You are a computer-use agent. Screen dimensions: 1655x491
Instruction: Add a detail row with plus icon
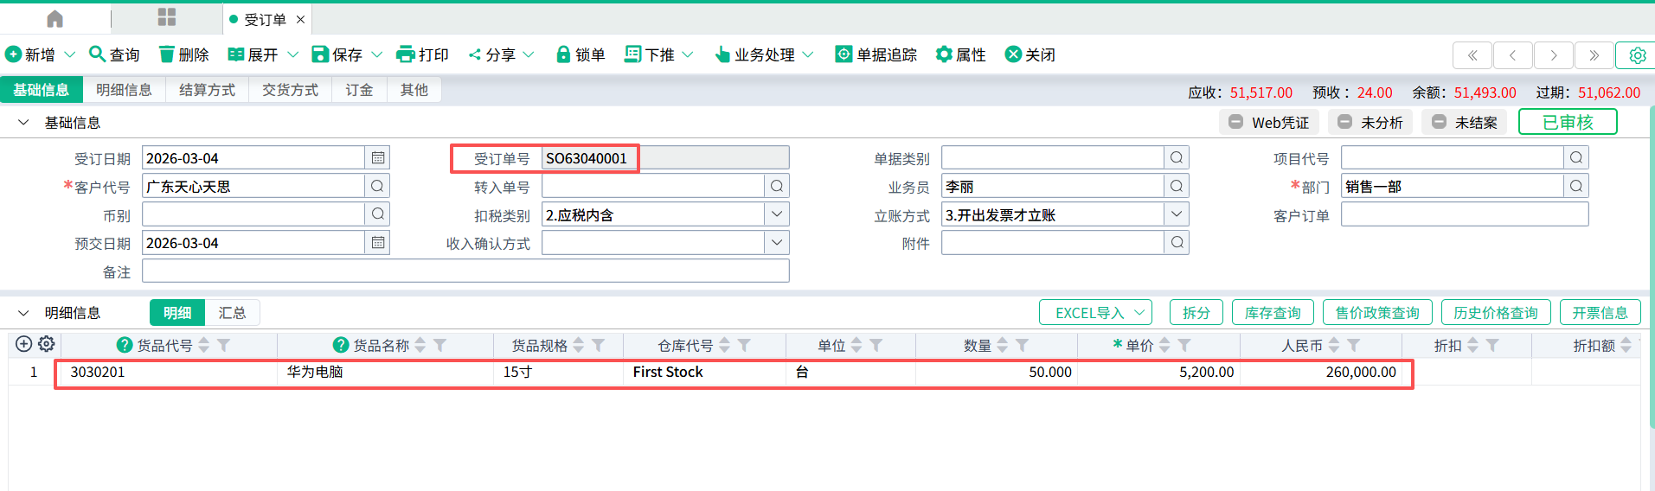pos(24,344)
